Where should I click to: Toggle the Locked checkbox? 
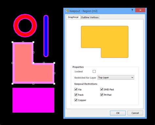click(94, 71)
